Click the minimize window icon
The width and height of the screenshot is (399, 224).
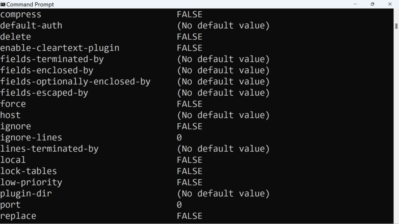point(355,4)
